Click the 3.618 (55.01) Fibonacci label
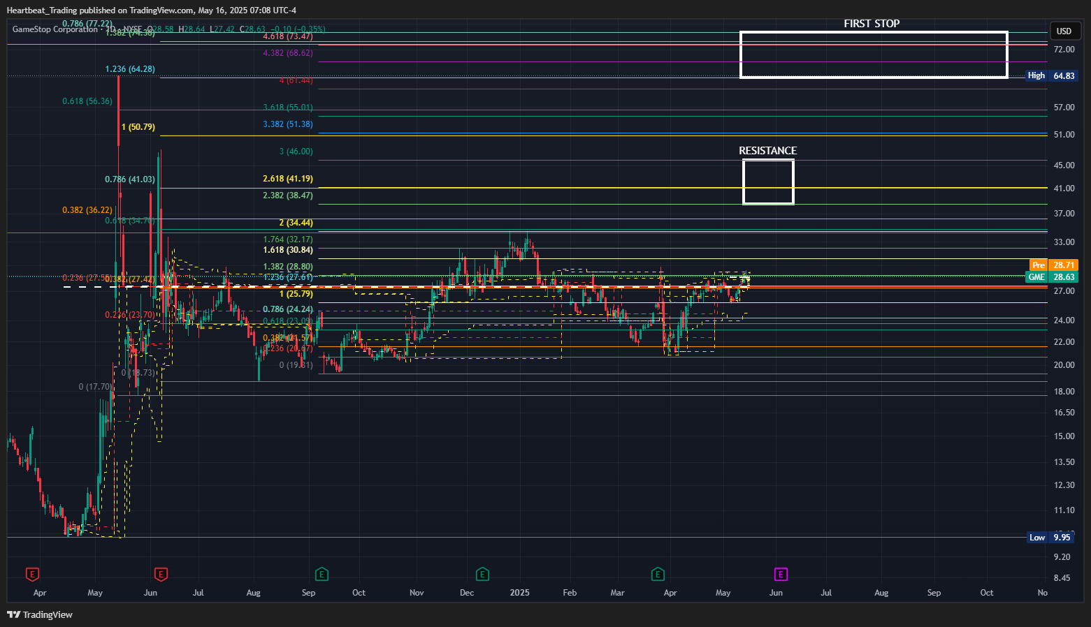This screenshot has height=627, width=1091. [x=288, y=108]
